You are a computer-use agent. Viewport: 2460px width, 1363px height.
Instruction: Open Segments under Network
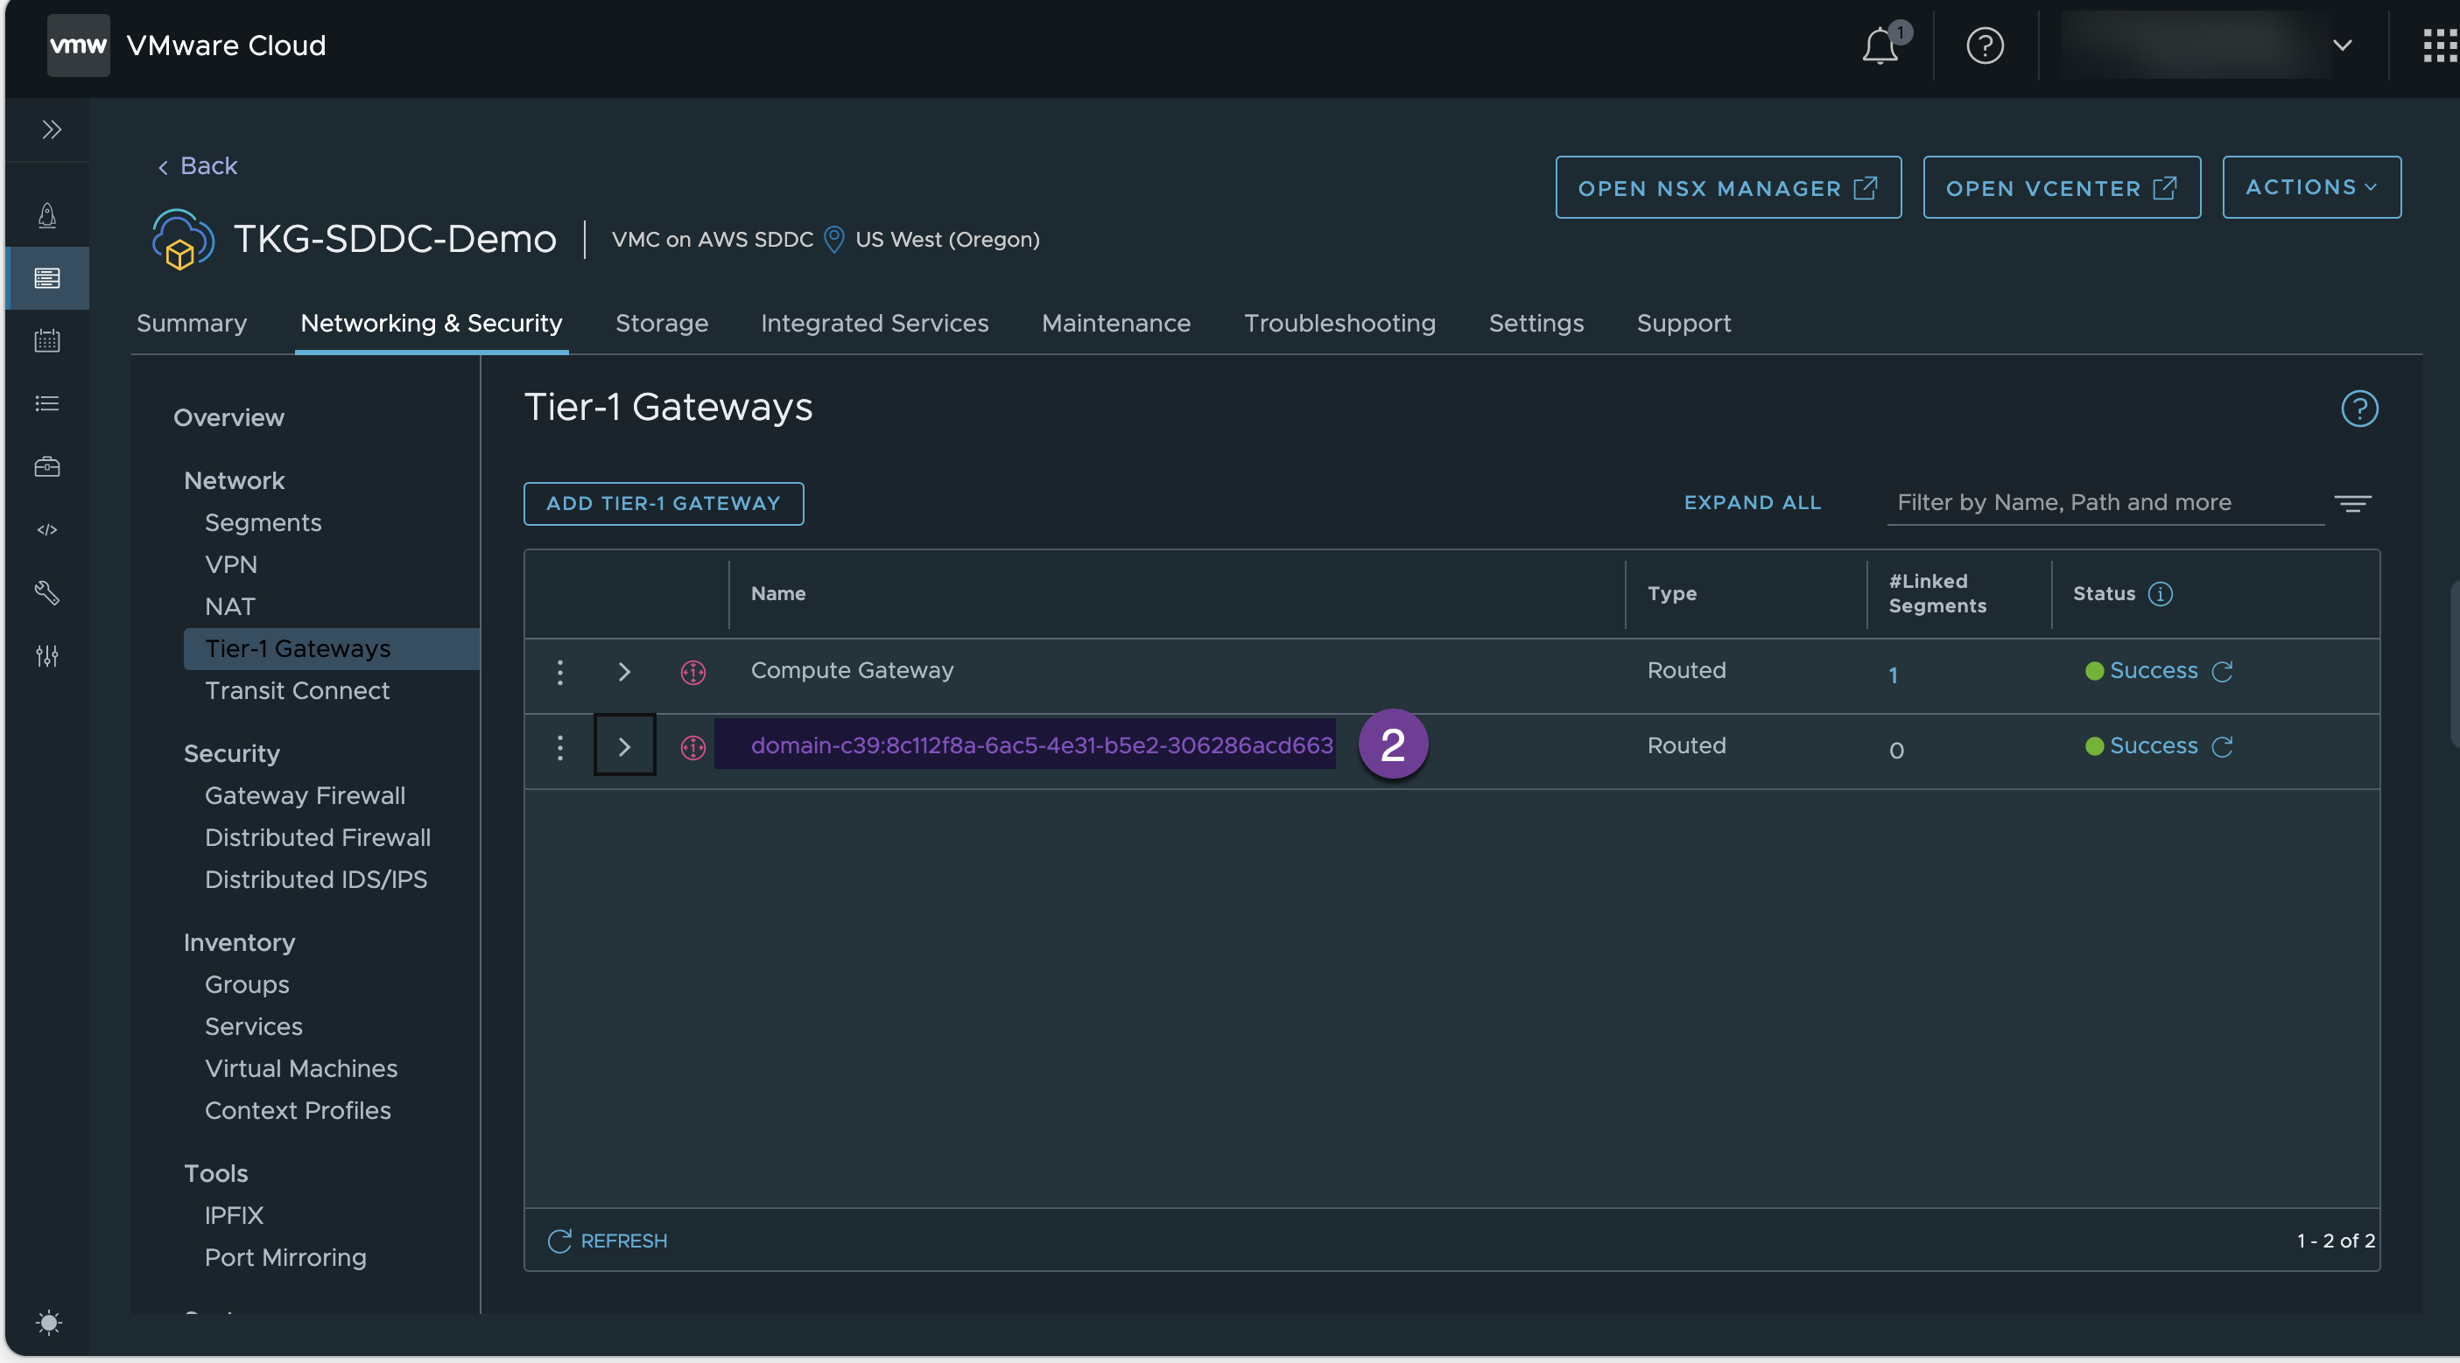(x=263, y=522)
